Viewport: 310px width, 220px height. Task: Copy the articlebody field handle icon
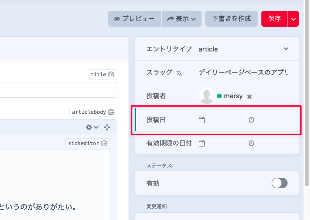(111, 112)
